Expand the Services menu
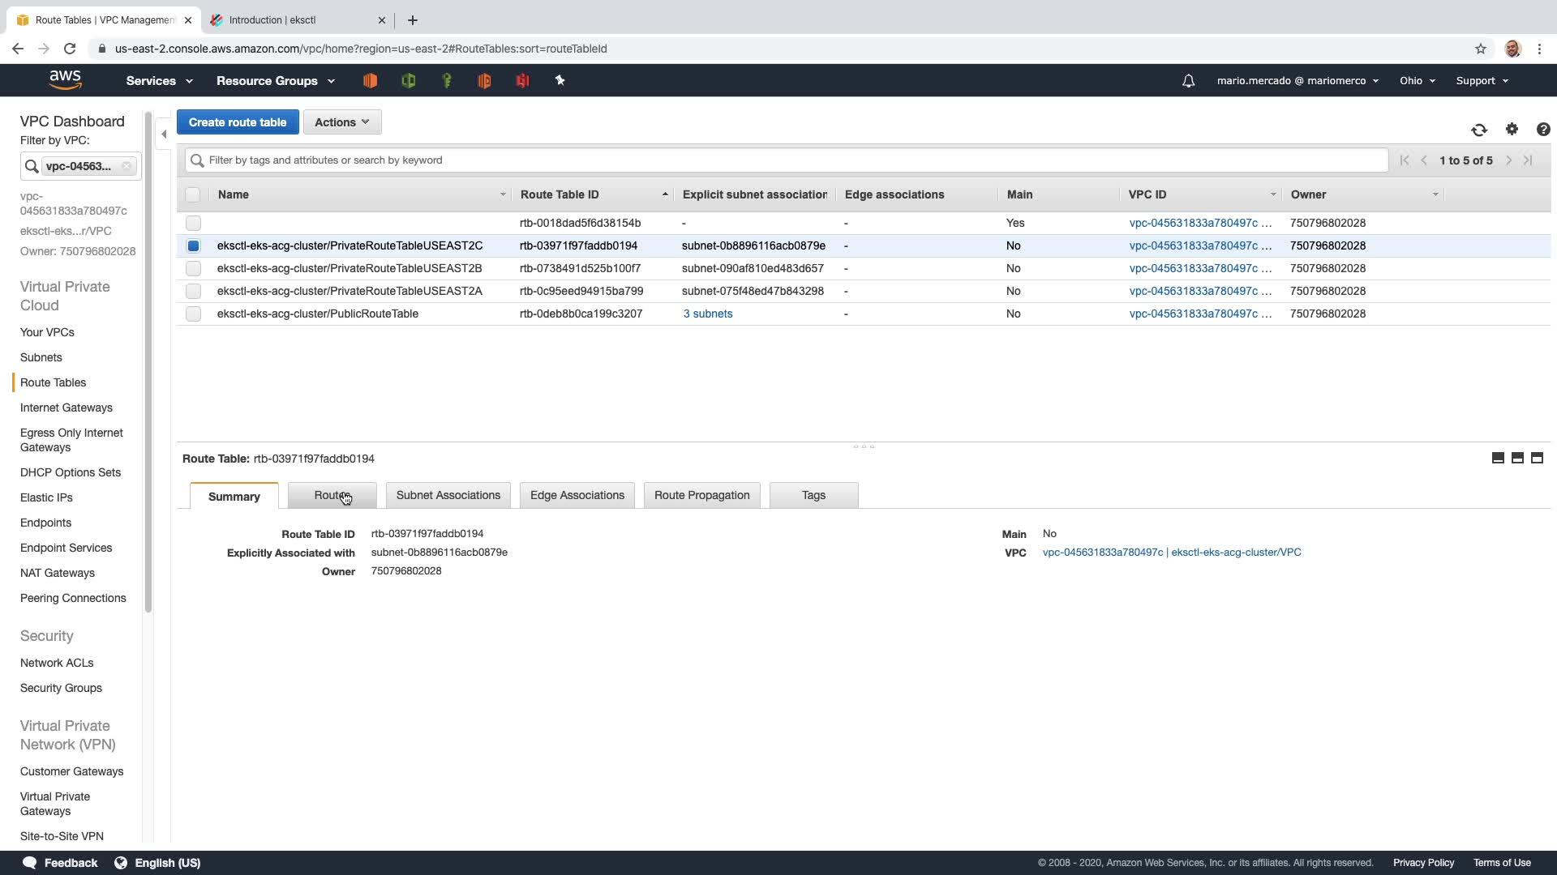Viewport: 1557px width, 875px height. coord(159,81)
